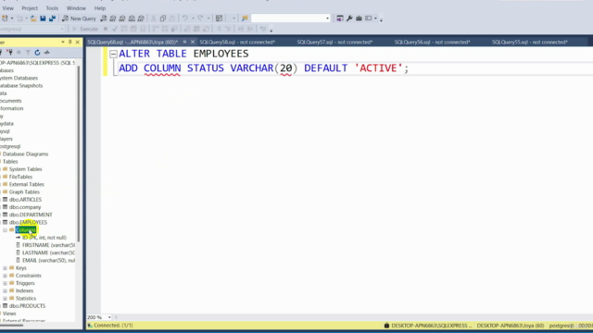Select the dbo.ARTICLES table
This screenshot has height=333, width=593.
pyautogui.click(x=25, y=200)
